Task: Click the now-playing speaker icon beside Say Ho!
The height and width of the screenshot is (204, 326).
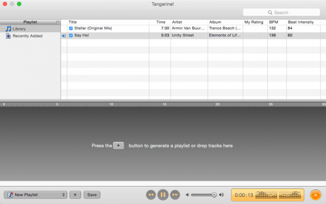Action: click(x=64, y=35)
